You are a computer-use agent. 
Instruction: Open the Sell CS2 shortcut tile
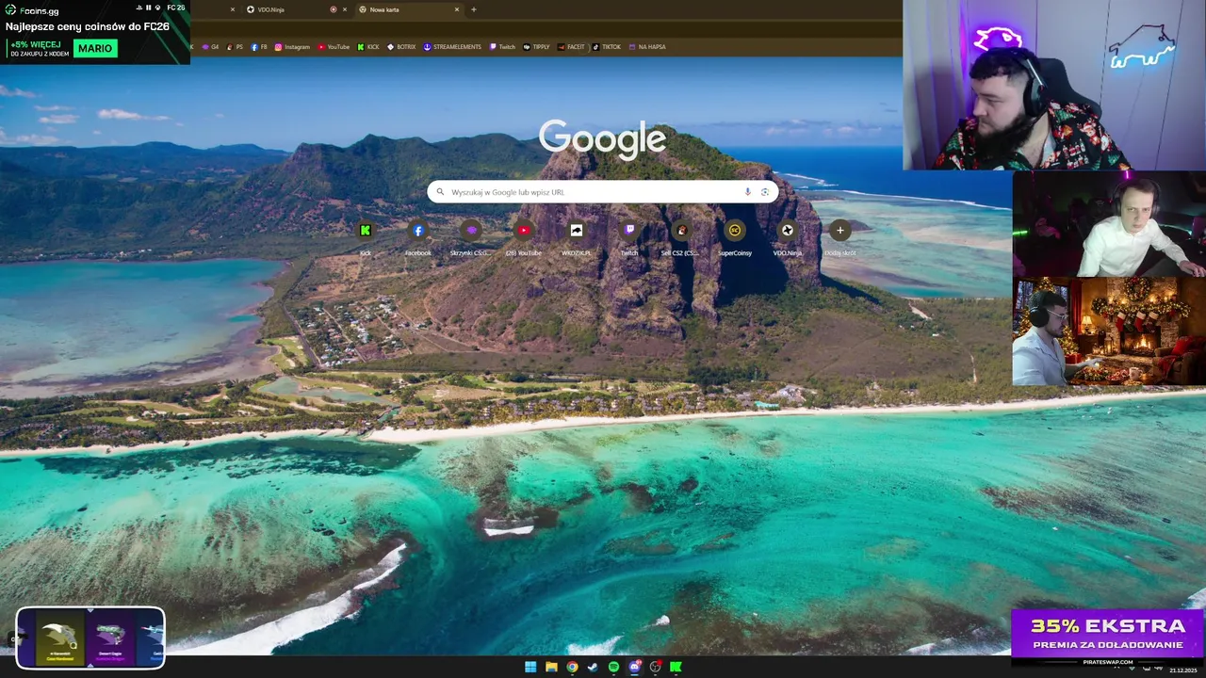pos(681,236)
